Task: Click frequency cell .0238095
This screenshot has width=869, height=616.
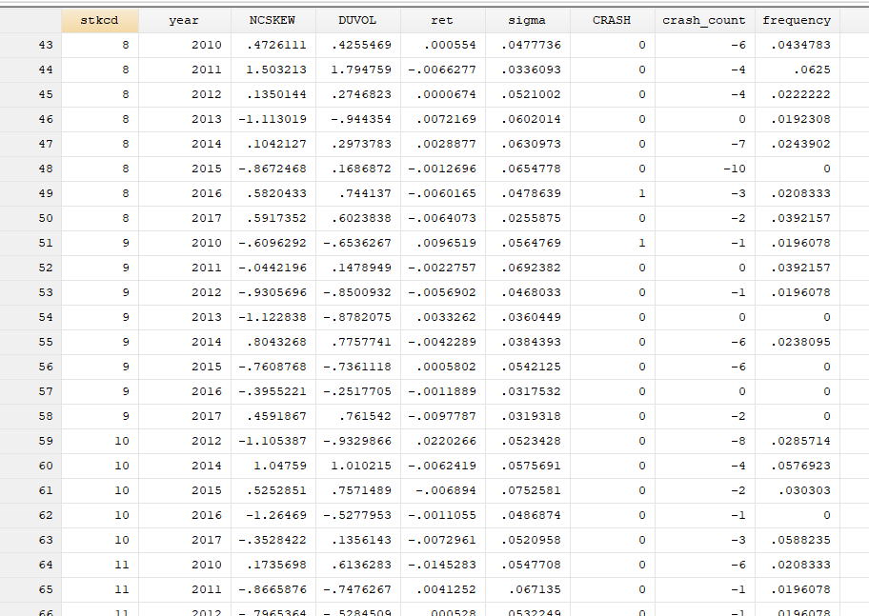Action: (x=797, y=342)
